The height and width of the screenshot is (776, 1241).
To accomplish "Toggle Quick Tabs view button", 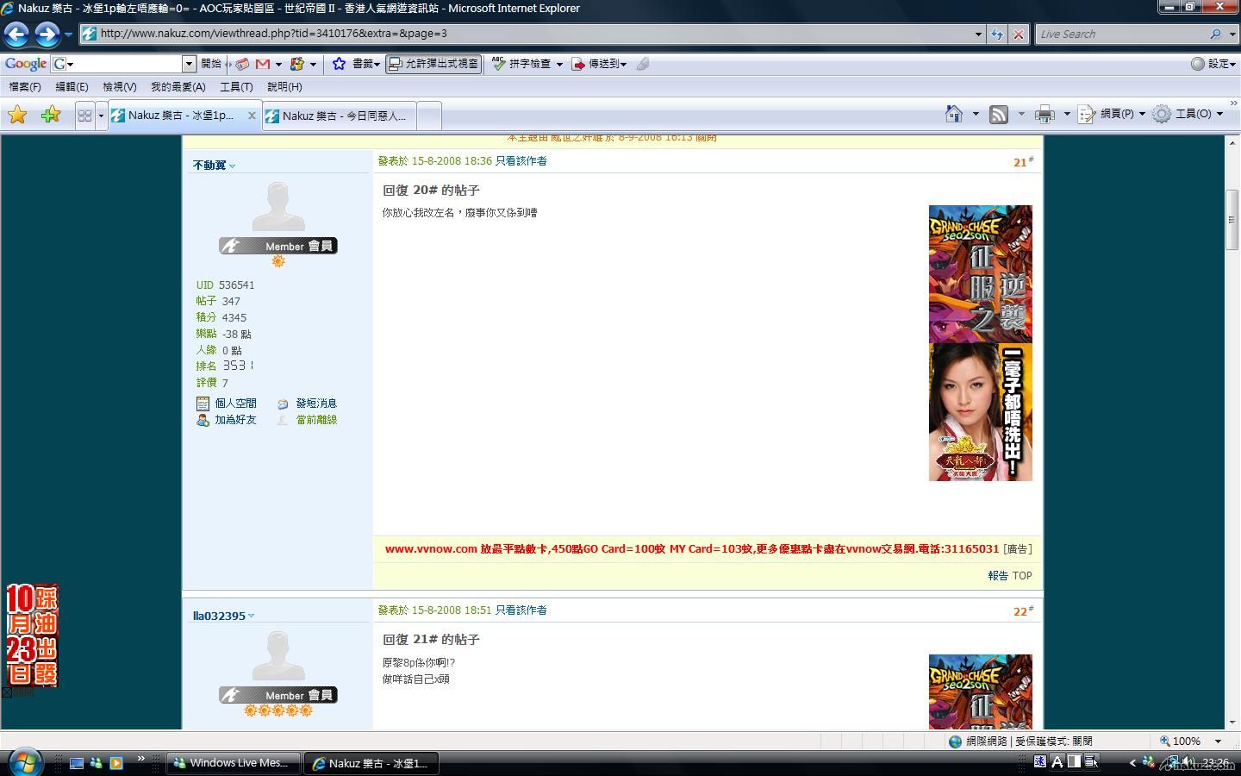I will (x=84, y=116).
